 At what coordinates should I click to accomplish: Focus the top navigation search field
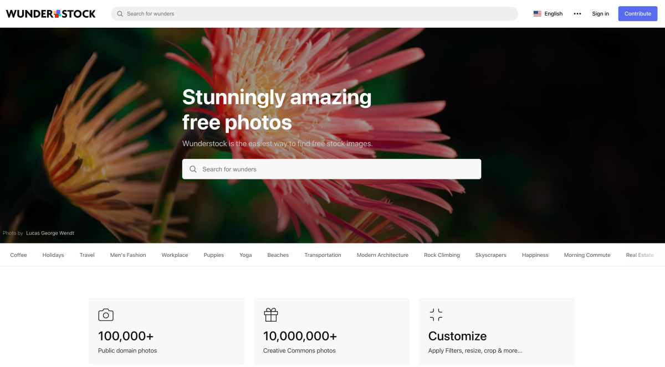[x=314, y=14]
